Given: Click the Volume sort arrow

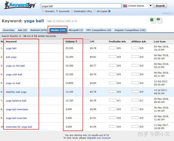Looking at the screenshot, I should [76, 42].
